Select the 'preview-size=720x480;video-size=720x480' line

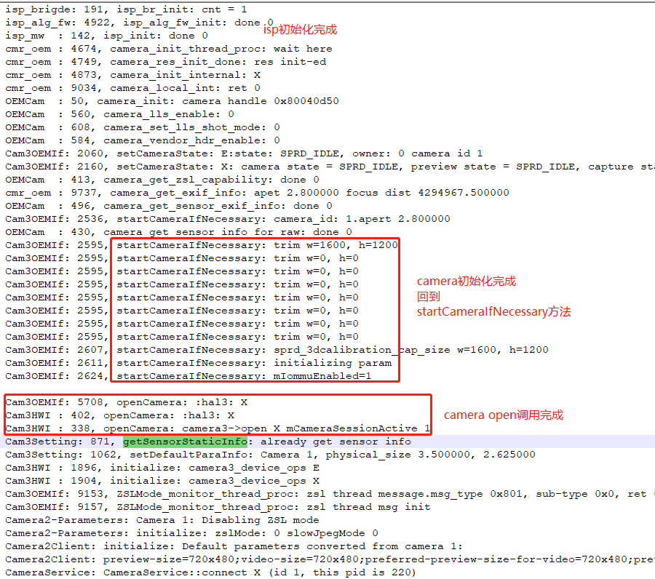pyautogui.click(x=330, y=559)
